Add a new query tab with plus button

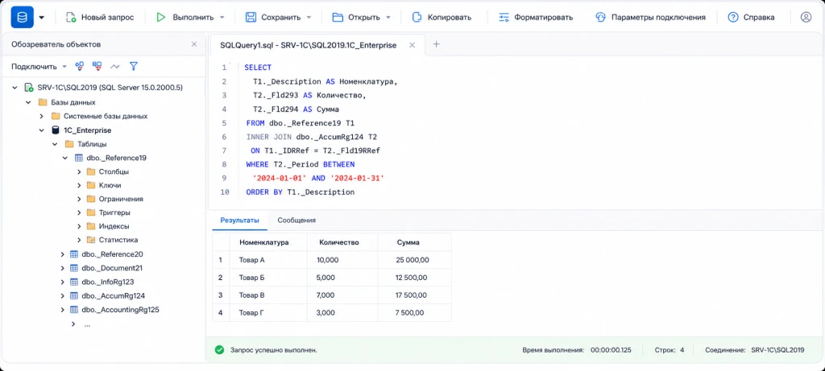point(436,45)
